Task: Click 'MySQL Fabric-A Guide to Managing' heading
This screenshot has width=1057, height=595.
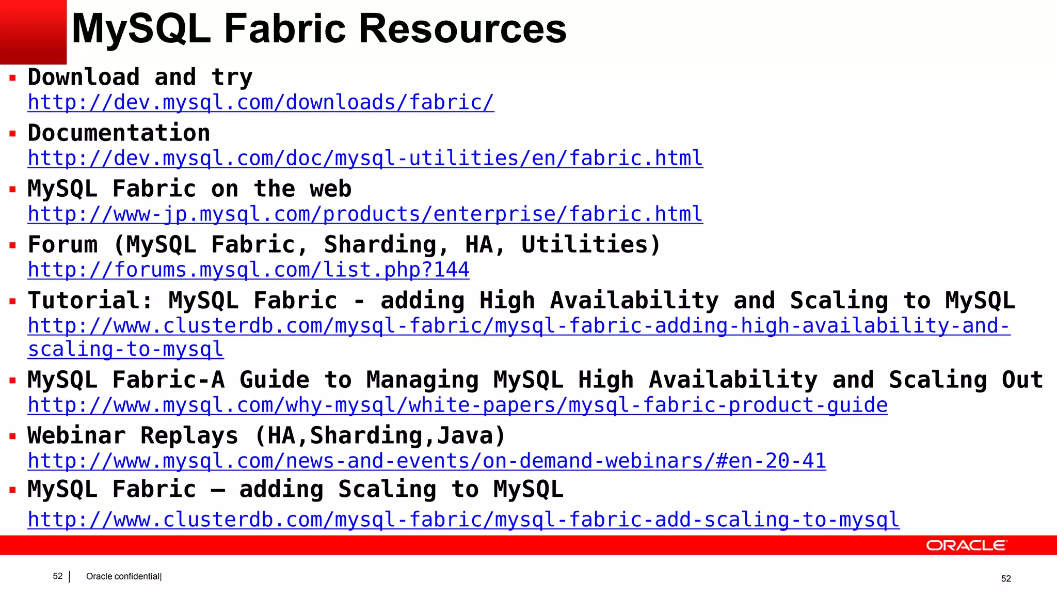Action: (x=535, y=380)
